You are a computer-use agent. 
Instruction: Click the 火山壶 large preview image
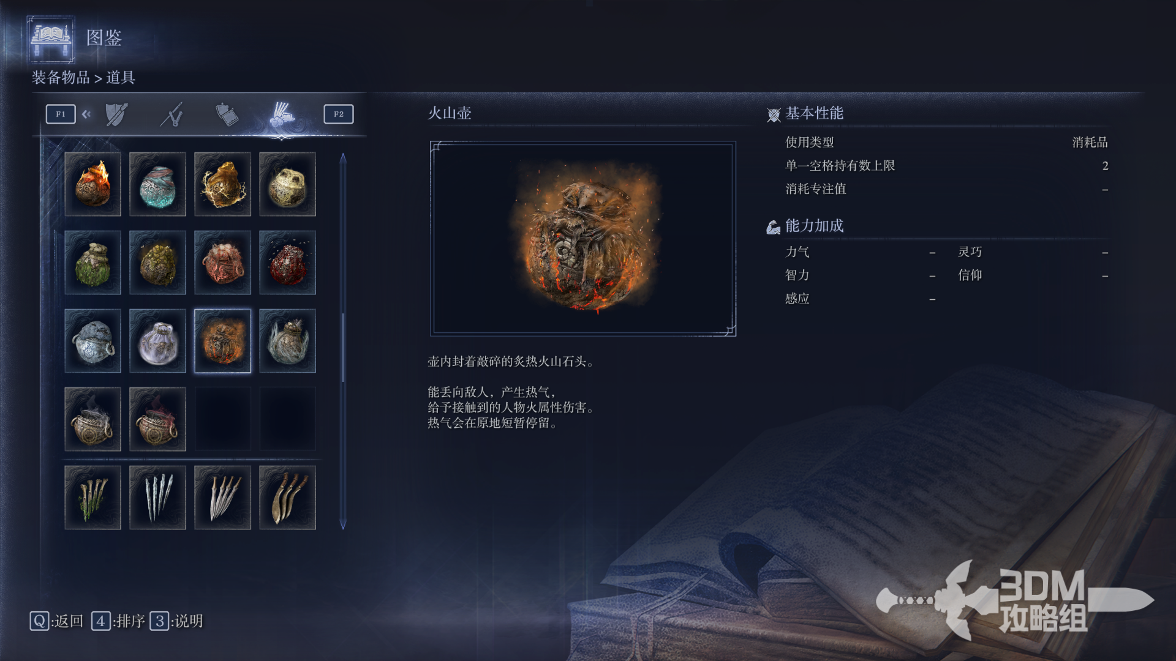click(x=583, y=239)
